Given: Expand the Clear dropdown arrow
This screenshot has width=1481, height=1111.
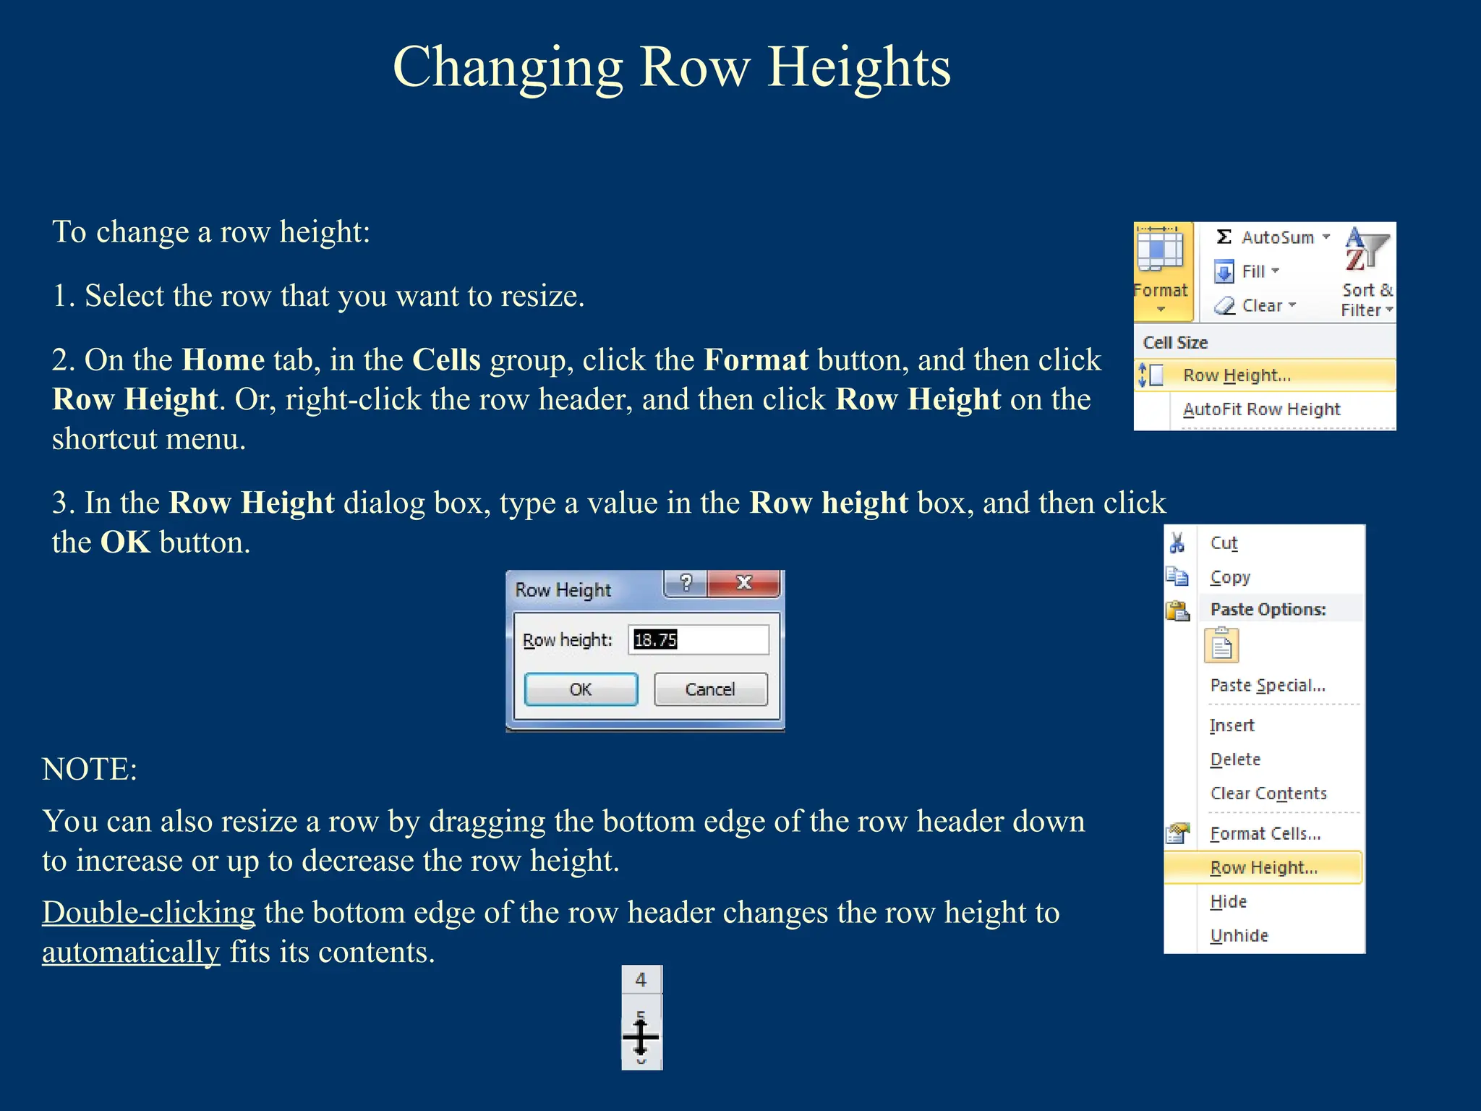Looking at the screenshot, I should point(1292,305).
